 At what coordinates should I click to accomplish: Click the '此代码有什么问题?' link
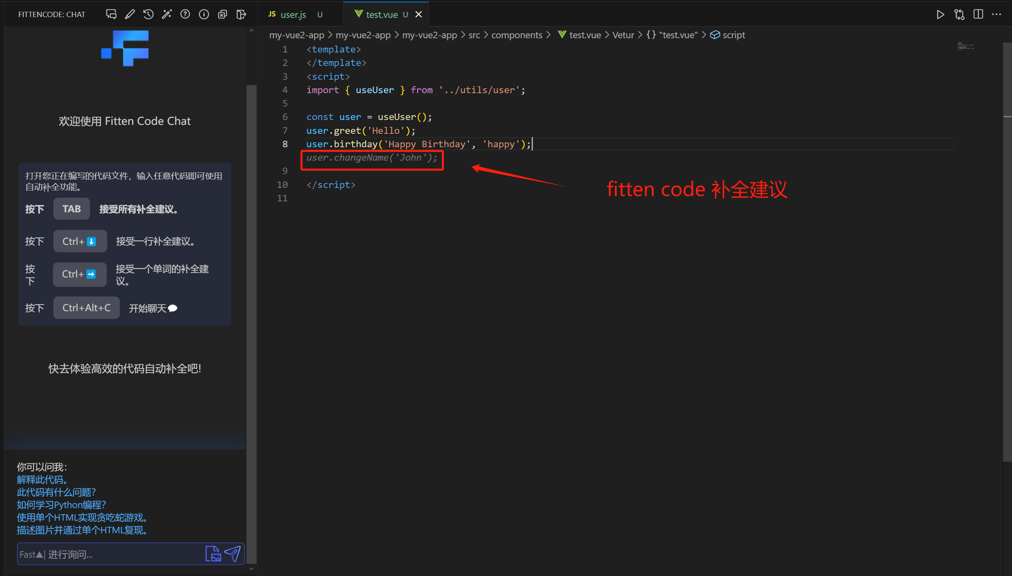tap(56, 492)
